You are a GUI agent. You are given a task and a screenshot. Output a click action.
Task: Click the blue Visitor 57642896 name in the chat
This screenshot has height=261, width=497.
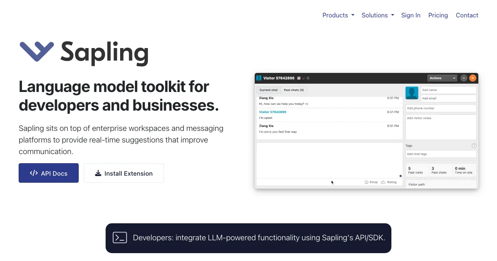(x=273, y=112)
